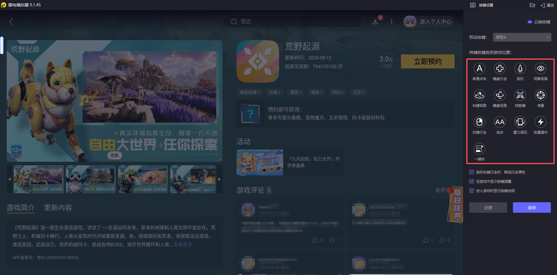Enable 鼠标右键行走时降低行走惯性 option
Viewport: 557px width, 275px height.
[472, 172]
